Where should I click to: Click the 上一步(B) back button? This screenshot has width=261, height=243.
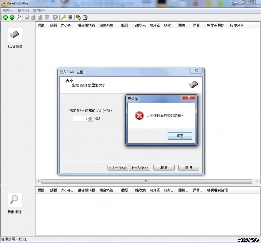pos(118,167)
